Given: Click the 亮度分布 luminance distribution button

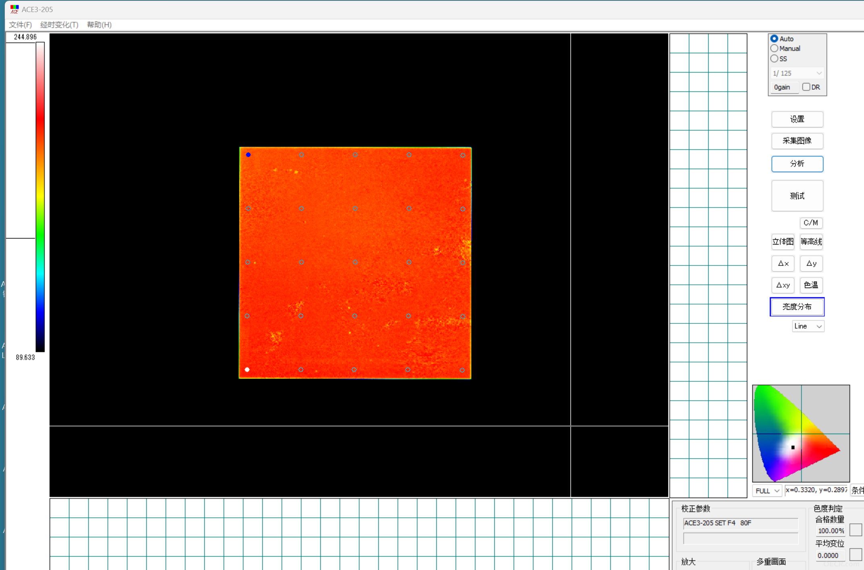Looking at the screenshot, I should coord(797,307).
